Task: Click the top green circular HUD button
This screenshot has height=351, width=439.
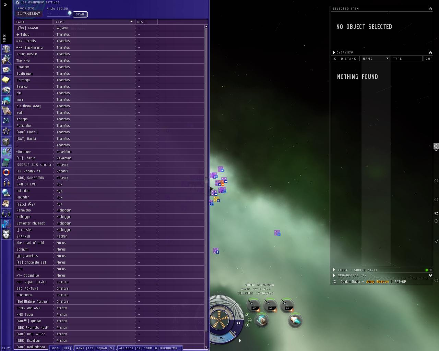Action: (x=247, y=315)
